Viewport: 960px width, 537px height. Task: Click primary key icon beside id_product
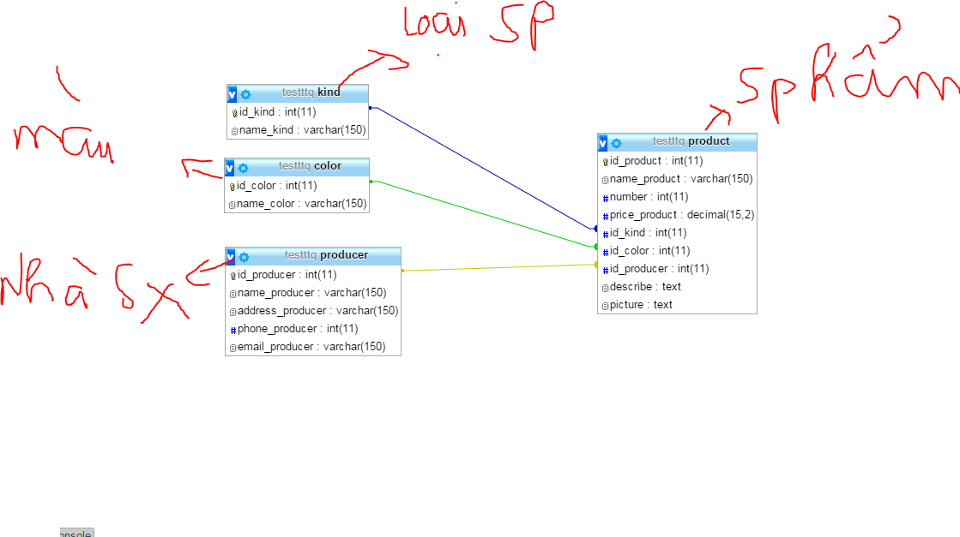pos(605,162)
